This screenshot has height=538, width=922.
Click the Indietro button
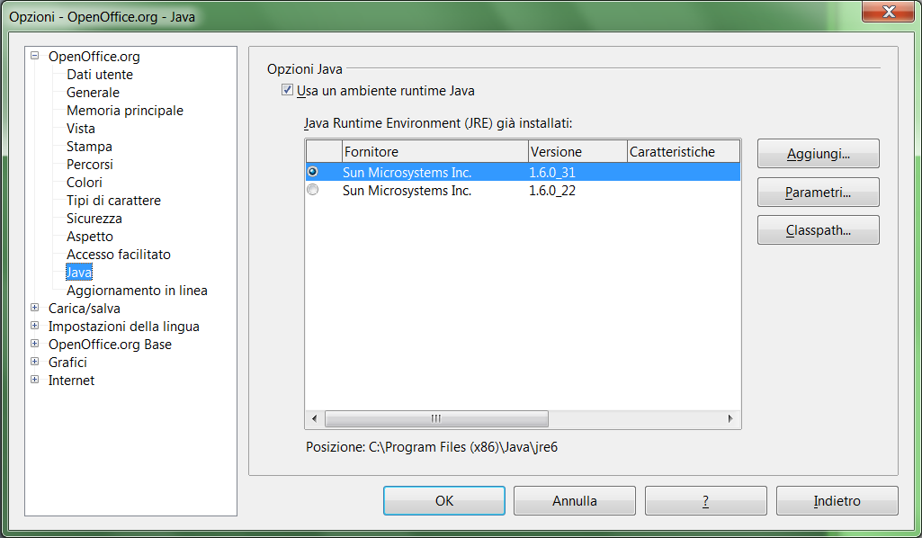point(837,500)
